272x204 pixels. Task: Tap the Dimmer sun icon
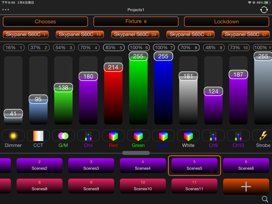[x=13, y=136]
